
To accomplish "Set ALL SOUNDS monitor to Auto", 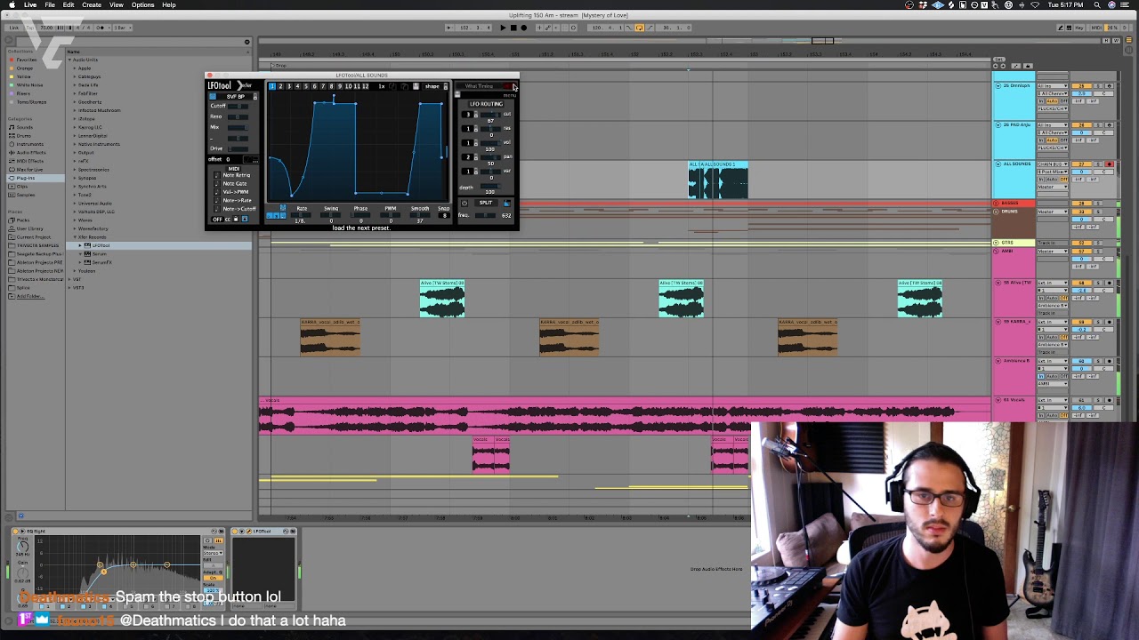I will coord(1053,180).
